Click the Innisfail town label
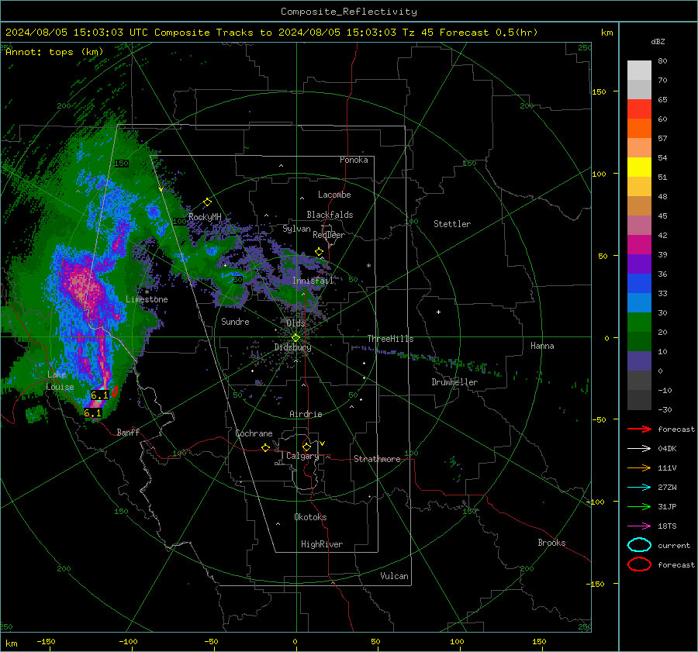The height and width of the screenshot is (652, 698). click(x=313, y=281)
